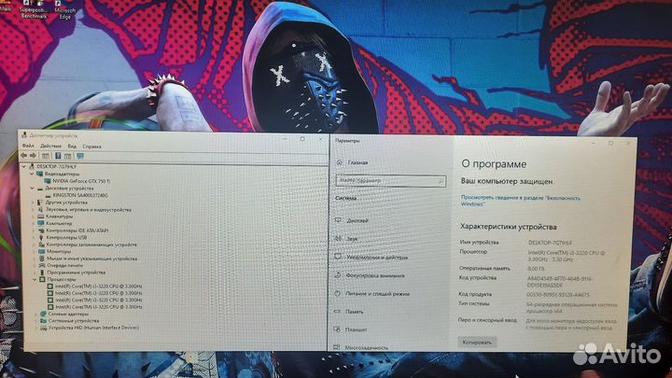Click the О программе heading
Viewport: 672px width, 378px height.
(x=494, y=164)
